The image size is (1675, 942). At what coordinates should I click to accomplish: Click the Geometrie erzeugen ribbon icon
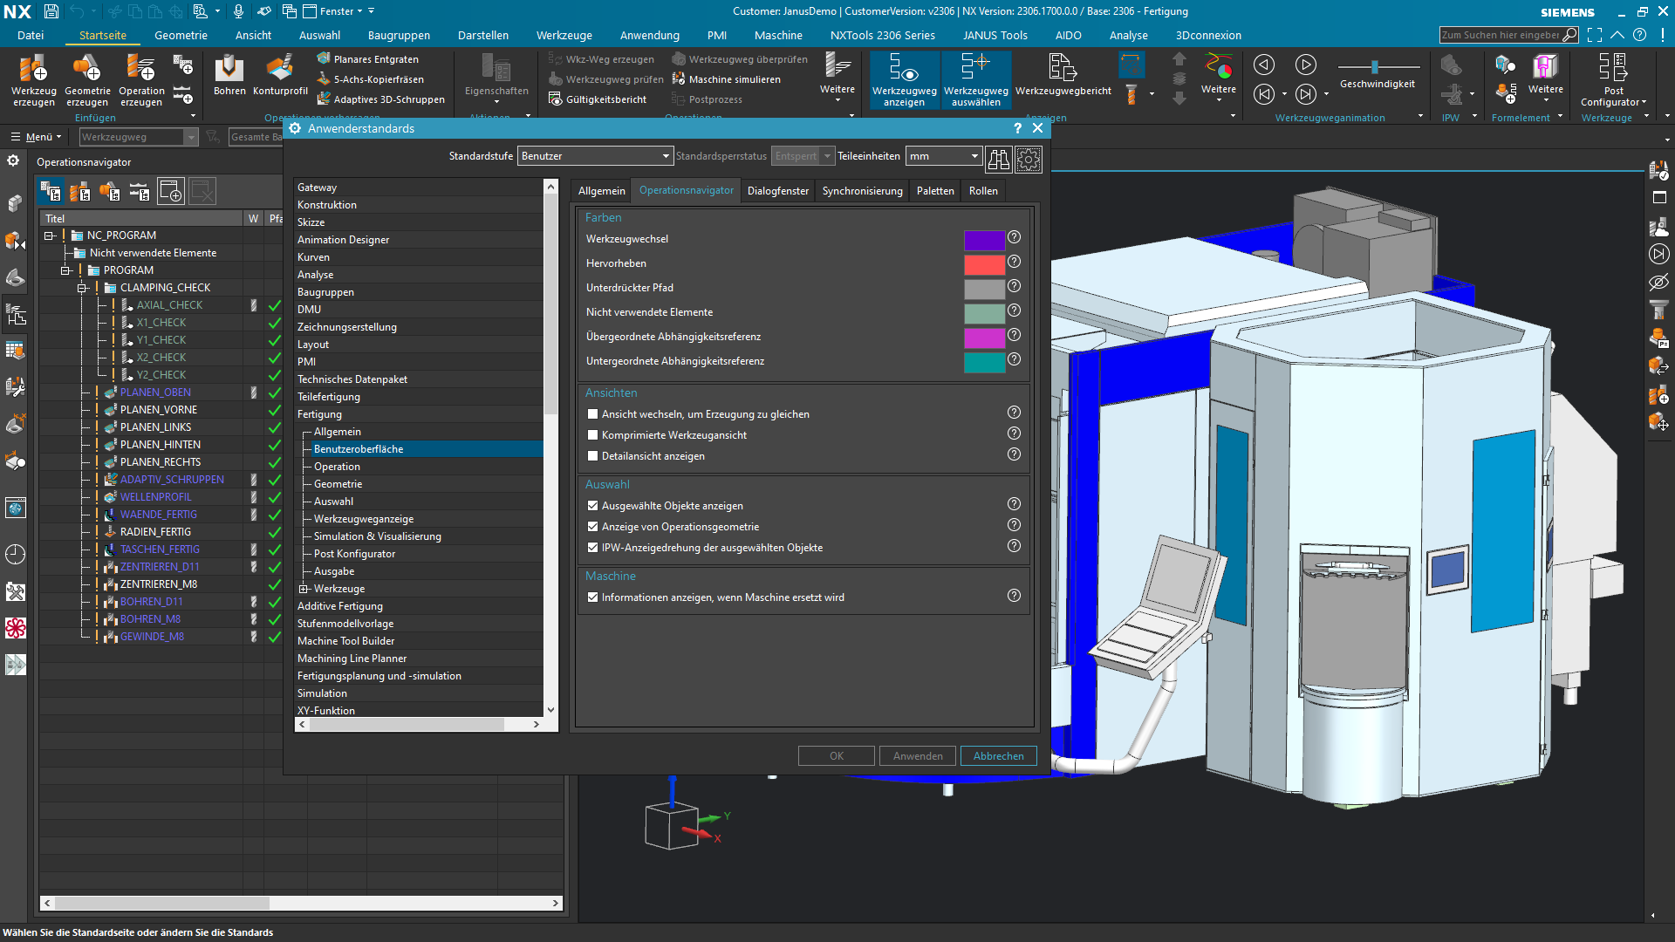tap(87, 79)
